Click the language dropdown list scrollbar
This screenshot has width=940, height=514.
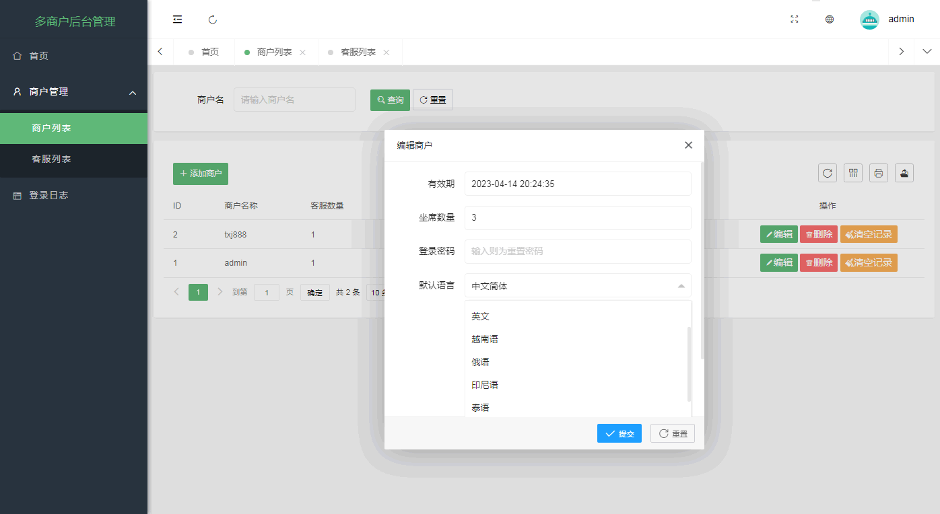click(x=689, y=363)
